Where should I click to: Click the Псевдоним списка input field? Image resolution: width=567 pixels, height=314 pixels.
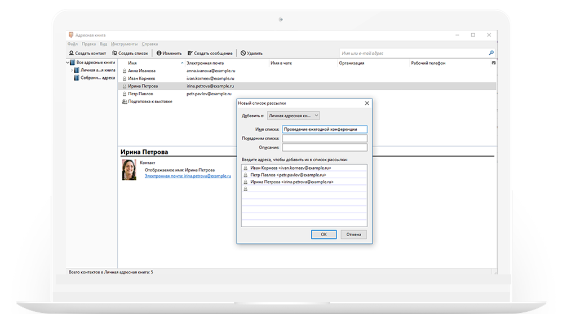tap(324, 138)
